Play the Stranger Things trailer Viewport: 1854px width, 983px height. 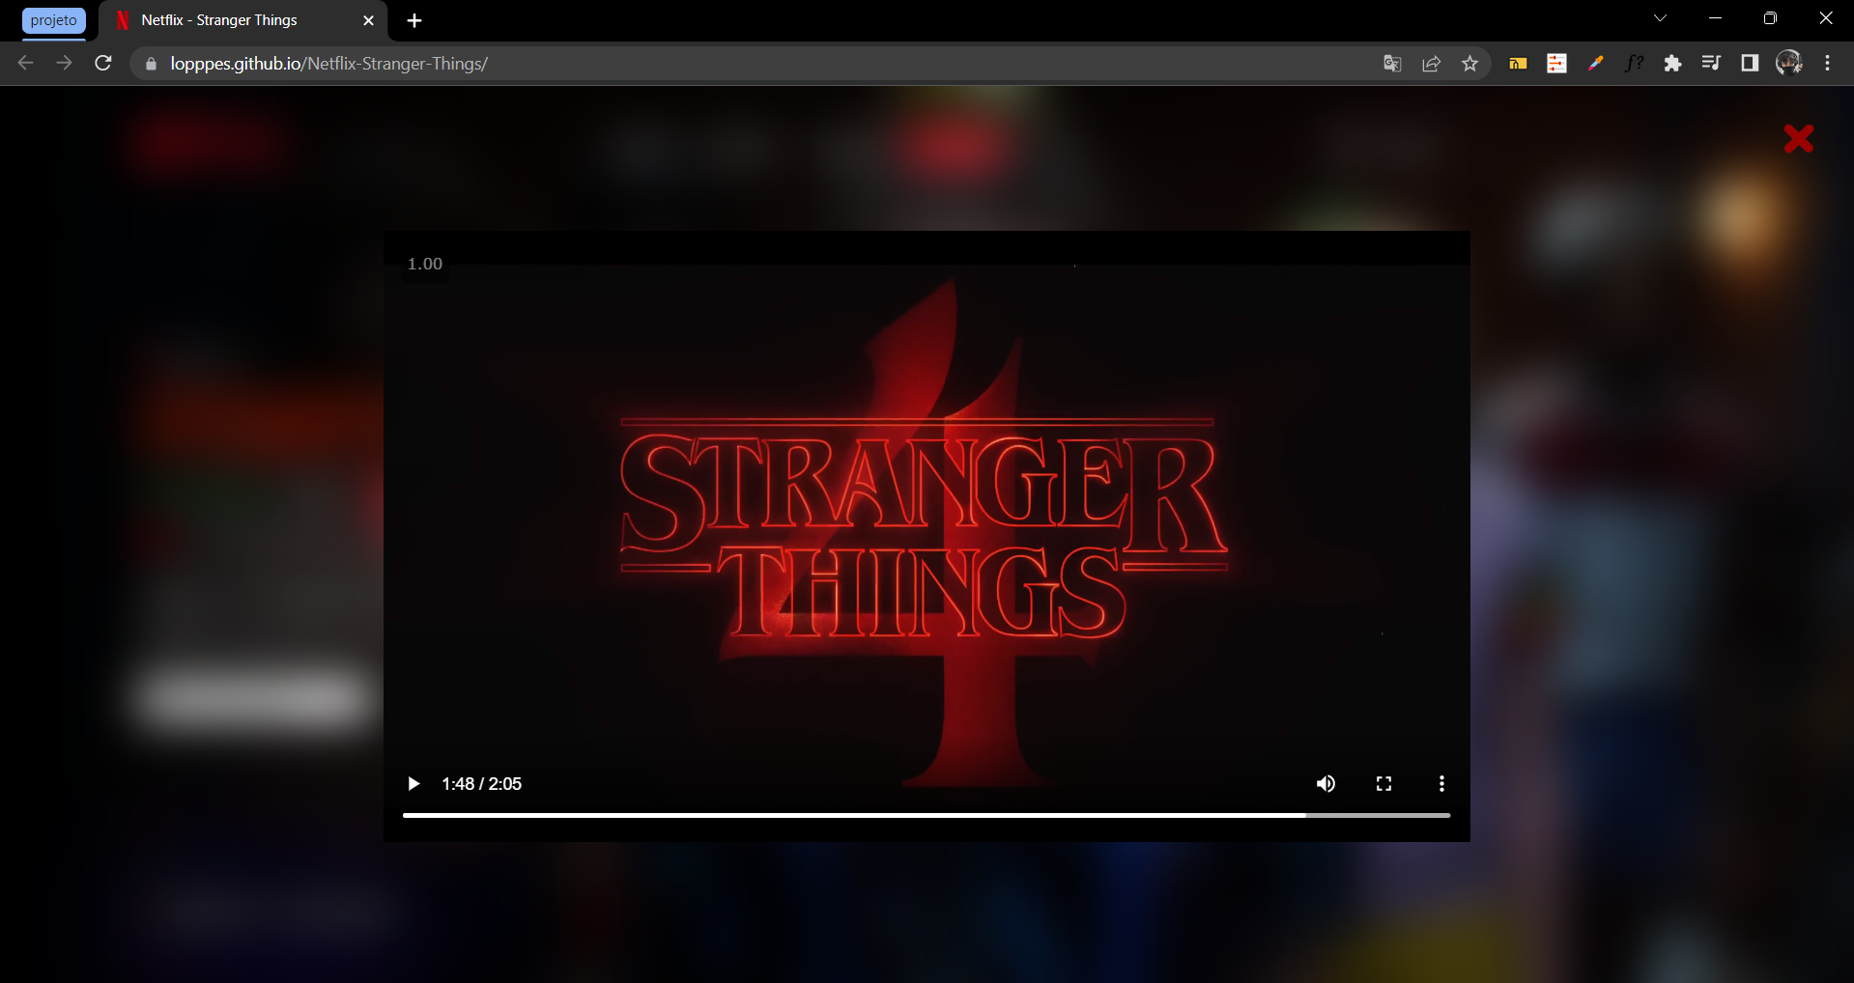(x=413, y=783)
